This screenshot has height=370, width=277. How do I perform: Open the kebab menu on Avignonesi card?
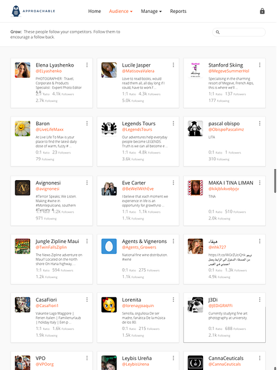tap(87, 183)
